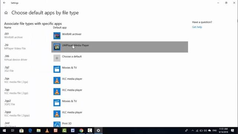The width and height of the screenshot is (238, 134).
Task: Click VLC cone icon for .3gpp
Action: point(57,114)
